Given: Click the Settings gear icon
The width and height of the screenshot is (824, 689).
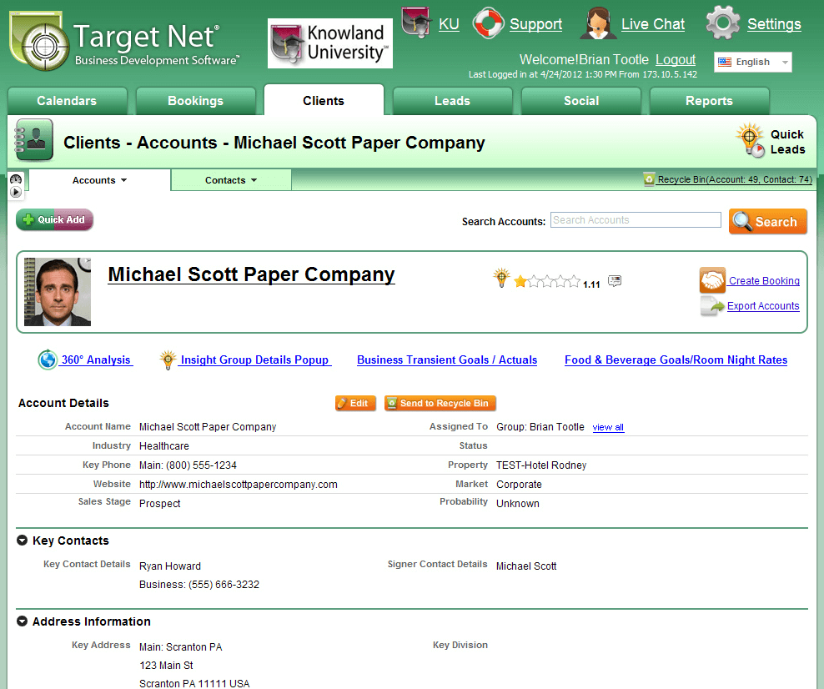Looking at the screenshot, I should pos(723,23).
